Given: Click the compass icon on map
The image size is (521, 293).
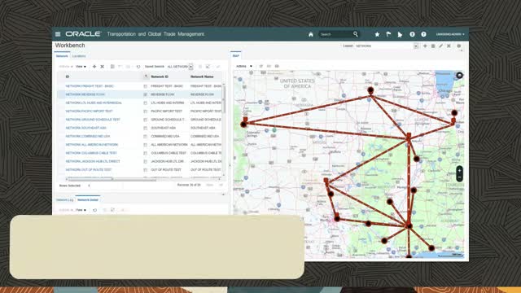Looking at the screenshot, I should coord(459,76).
